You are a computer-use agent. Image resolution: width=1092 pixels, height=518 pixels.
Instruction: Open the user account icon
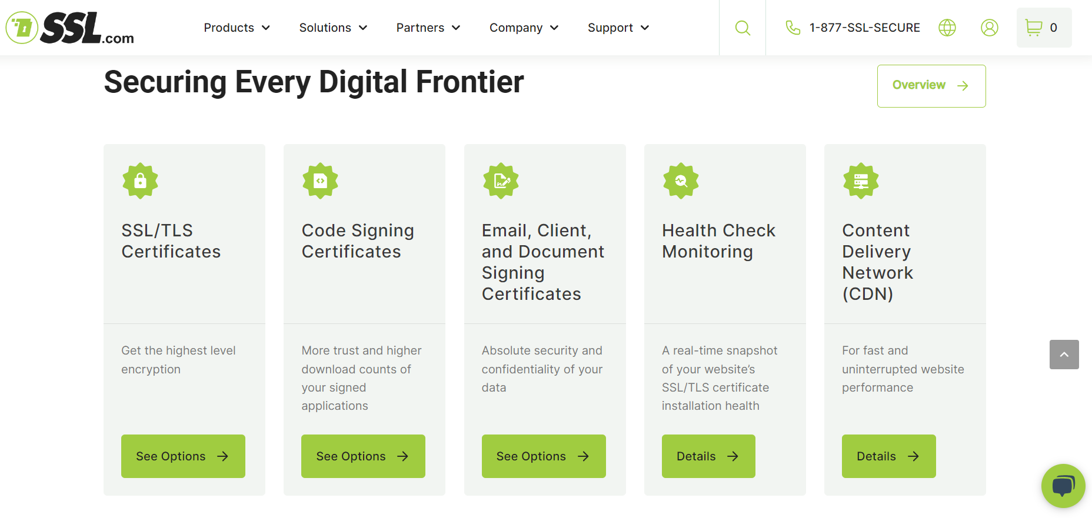[x=989, y=28]
